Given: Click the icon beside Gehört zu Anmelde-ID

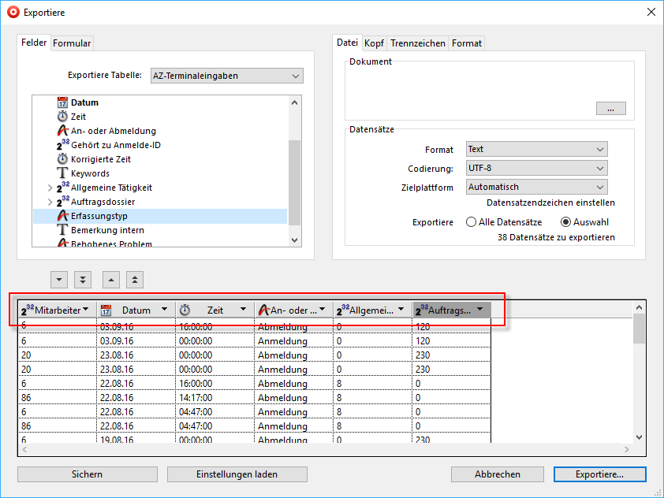Looking at the screenshot, I should click(63, 145).
